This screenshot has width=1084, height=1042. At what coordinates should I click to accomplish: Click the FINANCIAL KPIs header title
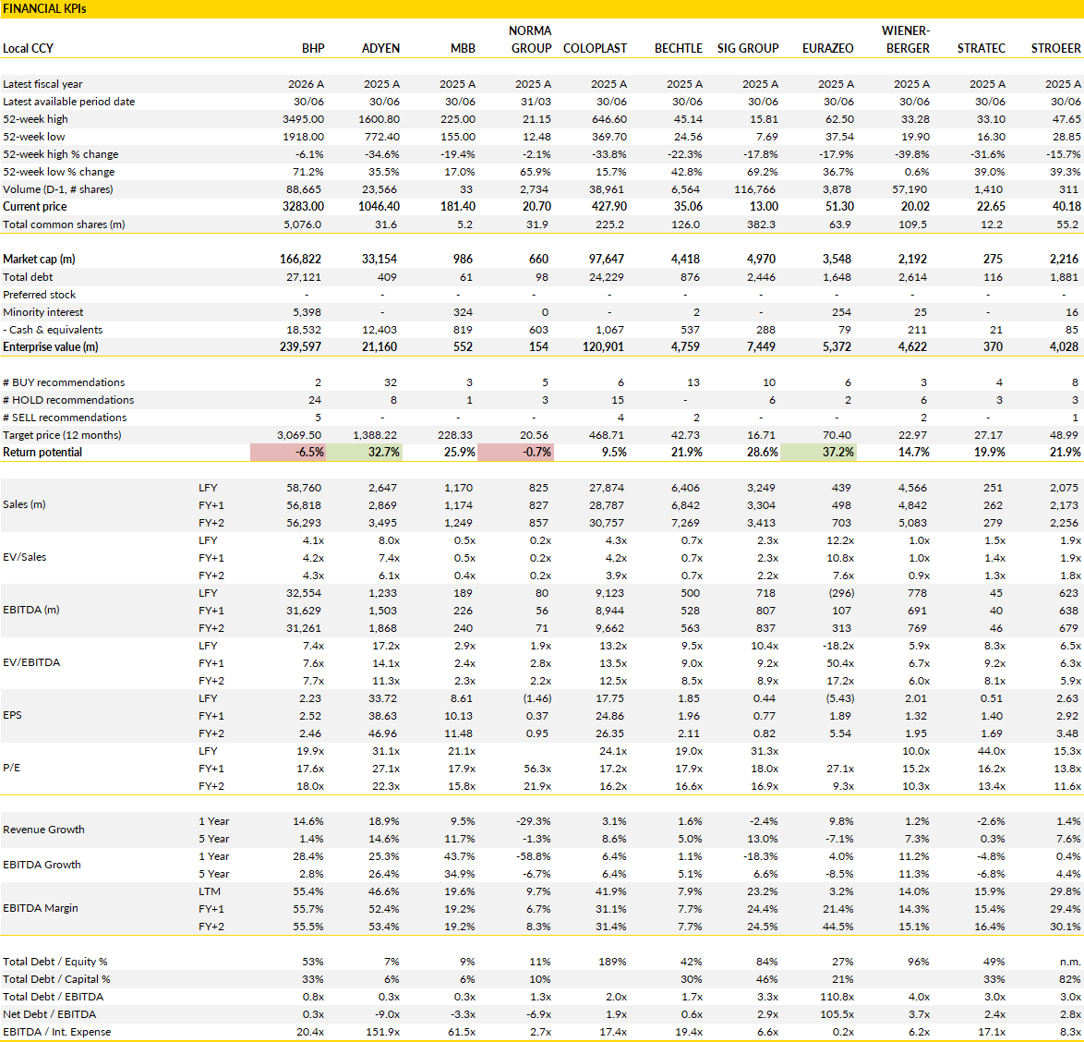(x=44, y=9)
